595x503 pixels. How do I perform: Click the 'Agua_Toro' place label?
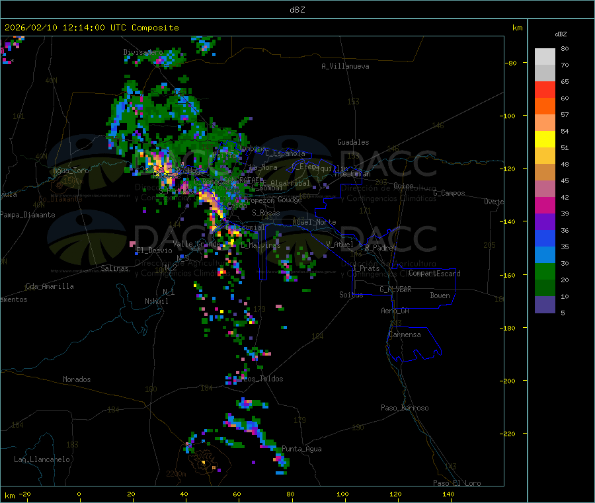[71, 171]
